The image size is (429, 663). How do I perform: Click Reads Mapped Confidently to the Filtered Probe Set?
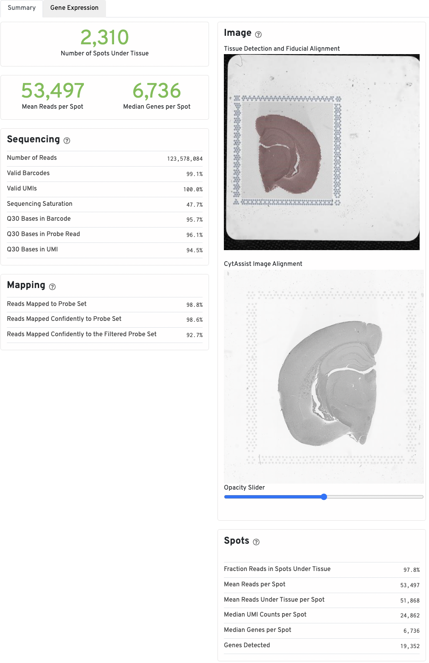(82, 334)
